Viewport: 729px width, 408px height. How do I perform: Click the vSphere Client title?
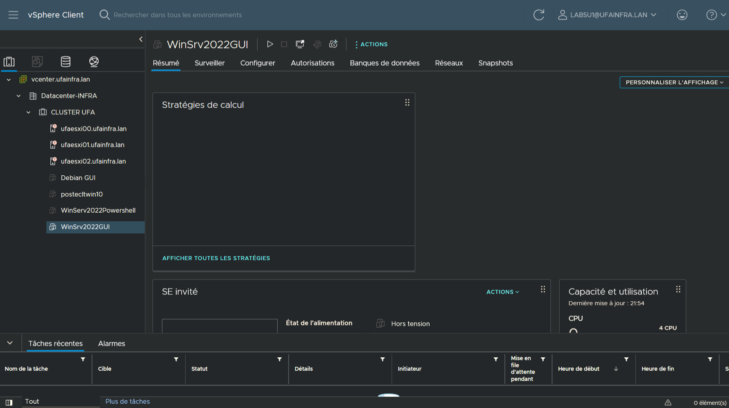pos(56,15)
